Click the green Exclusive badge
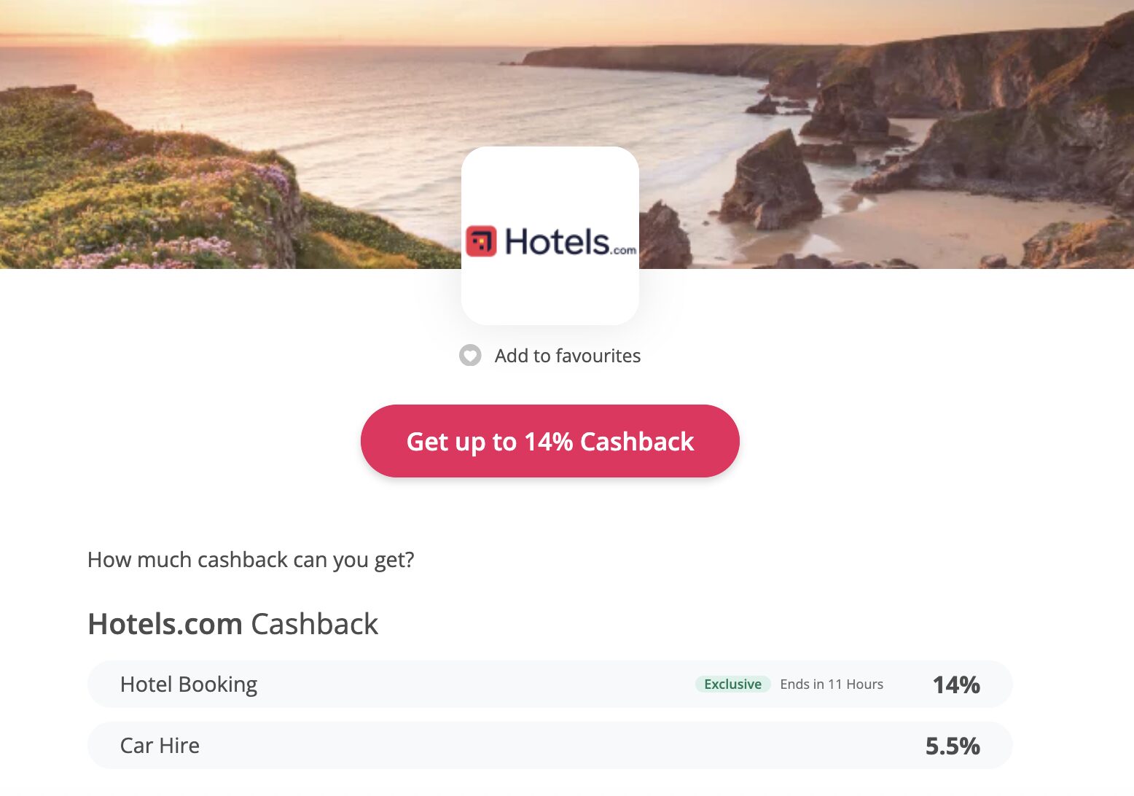This screenshot has width=1134, height=796. tap(732, 684)
